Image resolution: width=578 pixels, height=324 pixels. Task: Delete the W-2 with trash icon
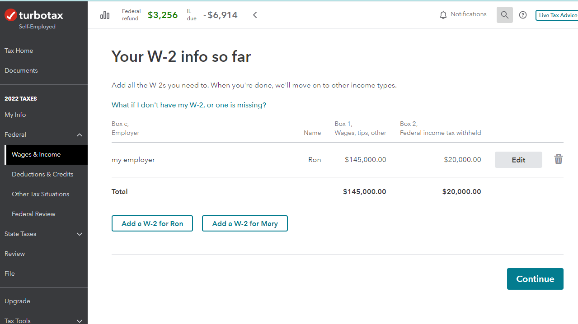click(x=559, y=159)
